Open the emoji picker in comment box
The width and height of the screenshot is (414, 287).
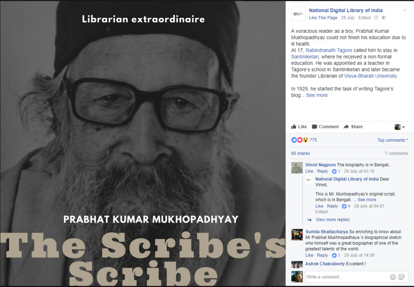point(393,277)
